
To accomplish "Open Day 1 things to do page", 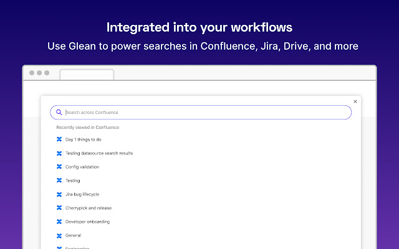I will (83, 139).
